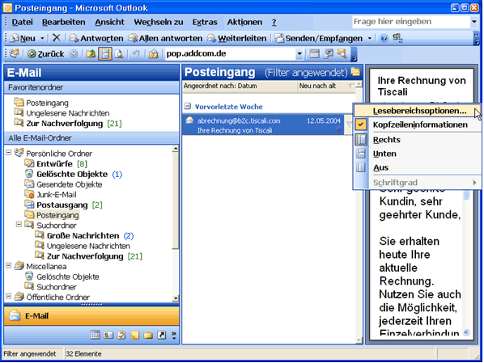The width and height of the screenshot is (484, 363).
Task: Select Gesendete Objekte folder
Action: coord(63,184)
